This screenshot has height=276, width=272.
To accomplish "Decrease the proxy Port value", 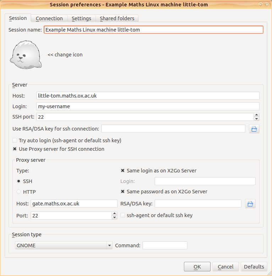I will [114, 217].
